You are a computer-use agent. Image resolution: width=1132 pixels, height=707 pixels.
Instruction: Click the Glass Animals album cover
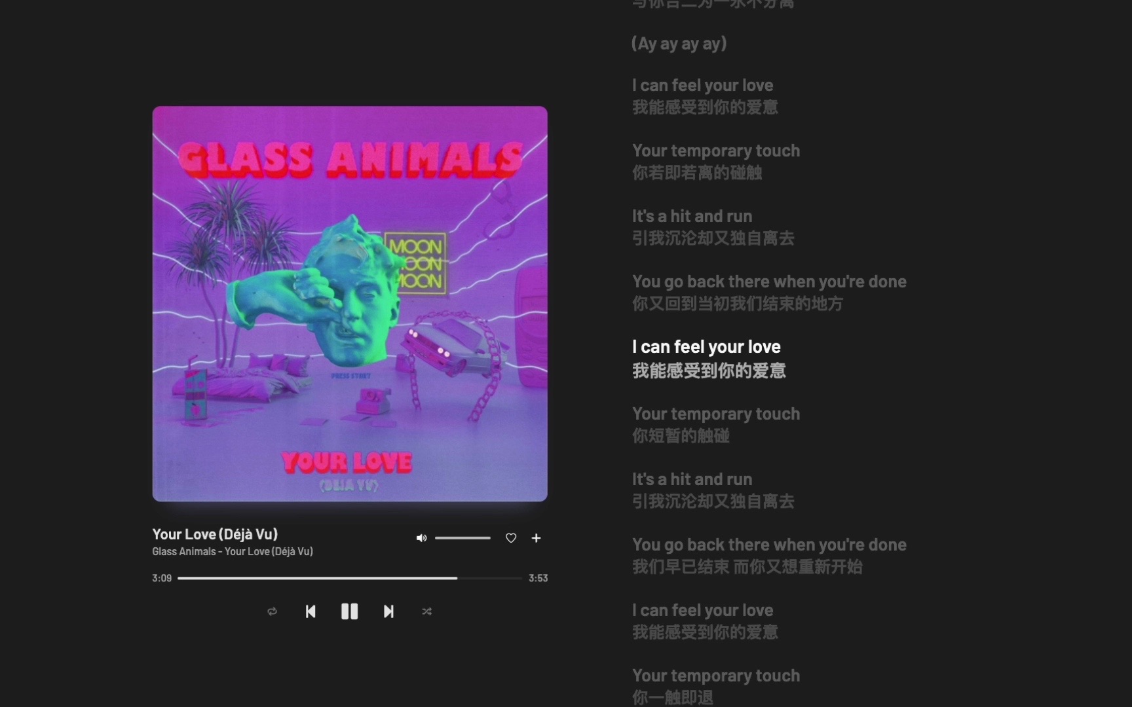coord(350,304)
